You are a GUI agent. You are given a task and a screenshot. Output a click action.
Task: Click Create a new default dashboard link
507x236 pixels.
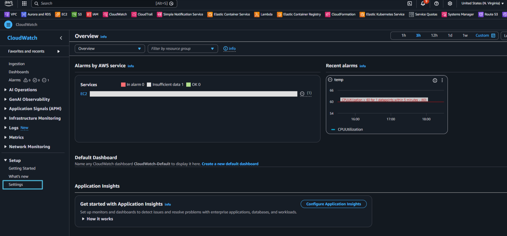[230, 164]
